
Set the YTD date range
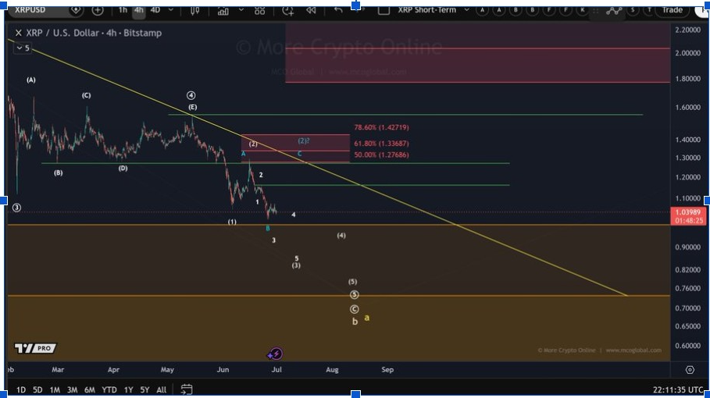[109, 389]
